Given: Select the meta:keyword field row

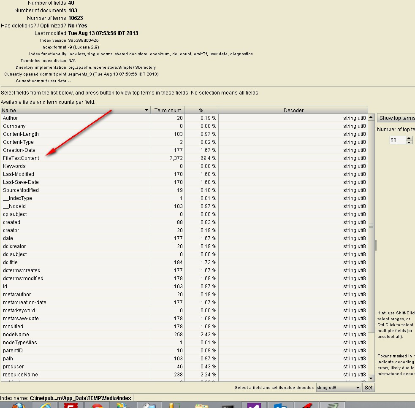Looking at the screenshot, I should pos(184,311).
